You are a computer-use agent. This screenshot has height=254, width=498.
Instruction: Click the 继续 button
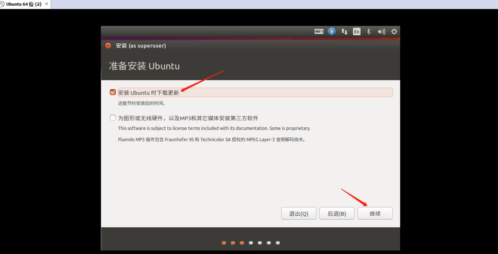pyautogui.click(x=375, y=213)
